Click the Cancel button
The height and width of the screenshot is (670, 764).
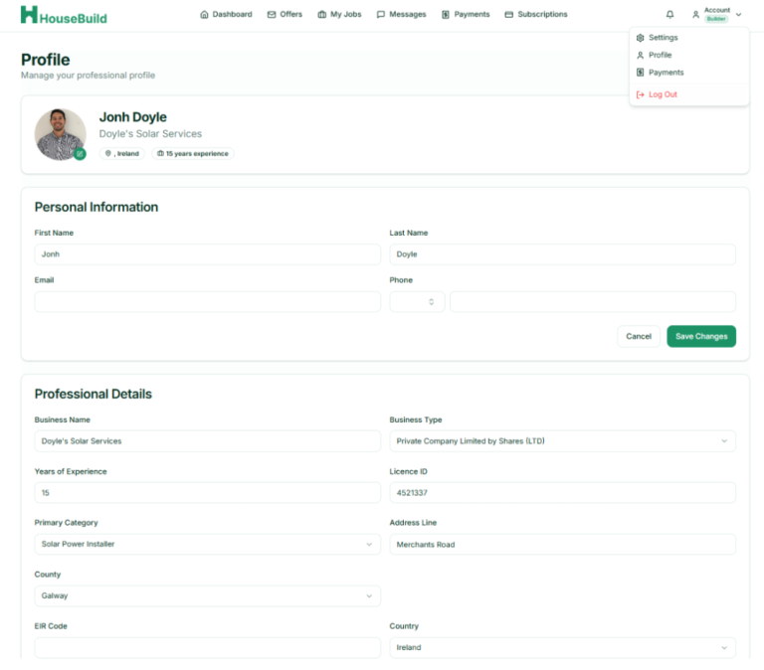[638, 336]
